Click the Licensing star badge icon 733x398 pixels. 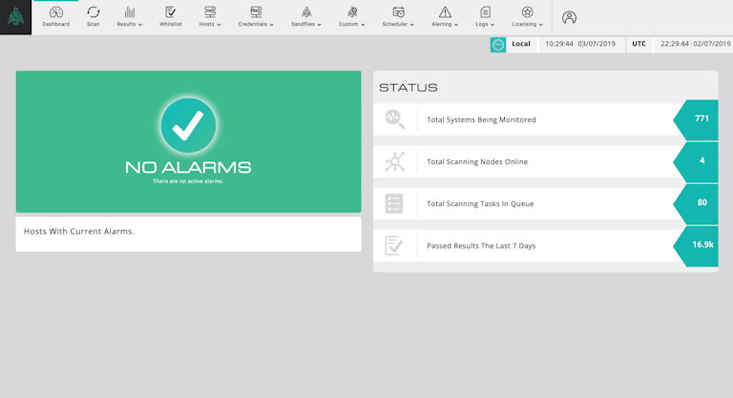pyautogui.click(x=527, y=12)
